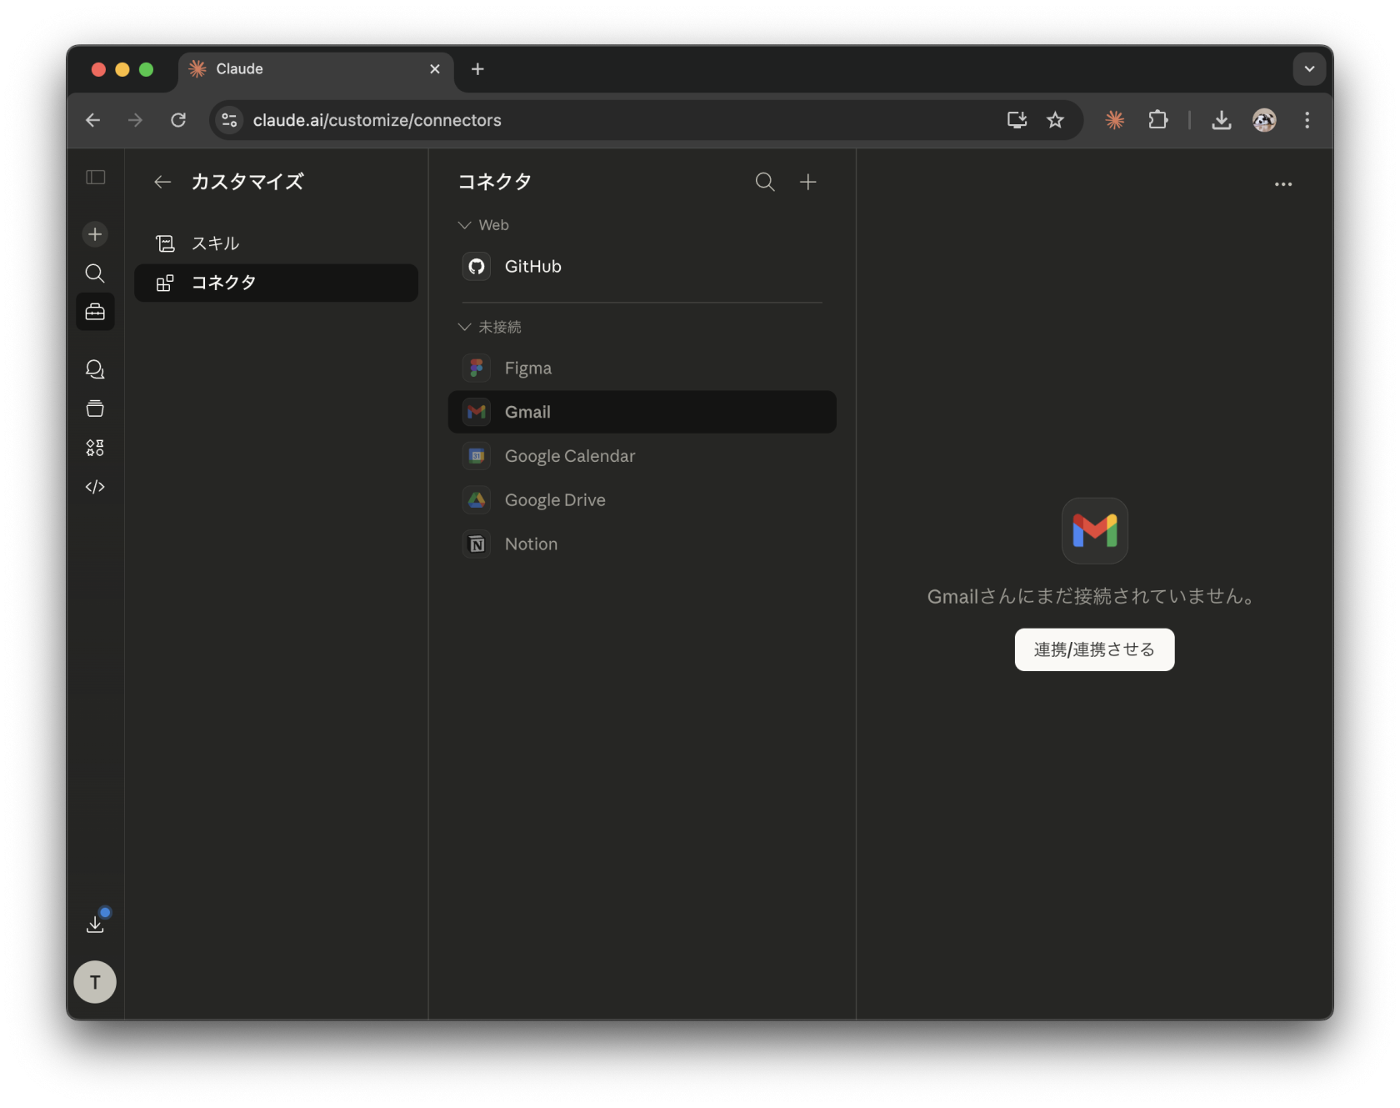1400x1108 pixels.
Task: Open the Chrome profile avatar menu
Action: (1264, 120)
